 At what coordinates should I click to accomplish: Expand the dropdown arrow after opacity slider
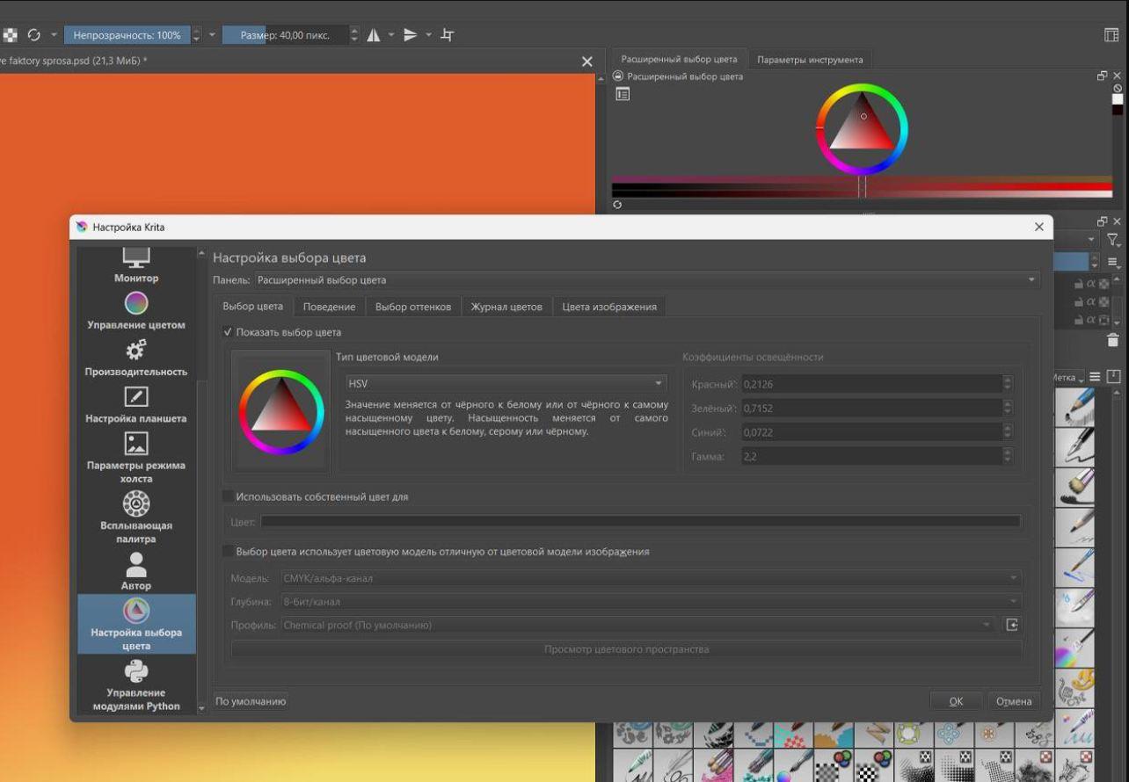point(212,35)
